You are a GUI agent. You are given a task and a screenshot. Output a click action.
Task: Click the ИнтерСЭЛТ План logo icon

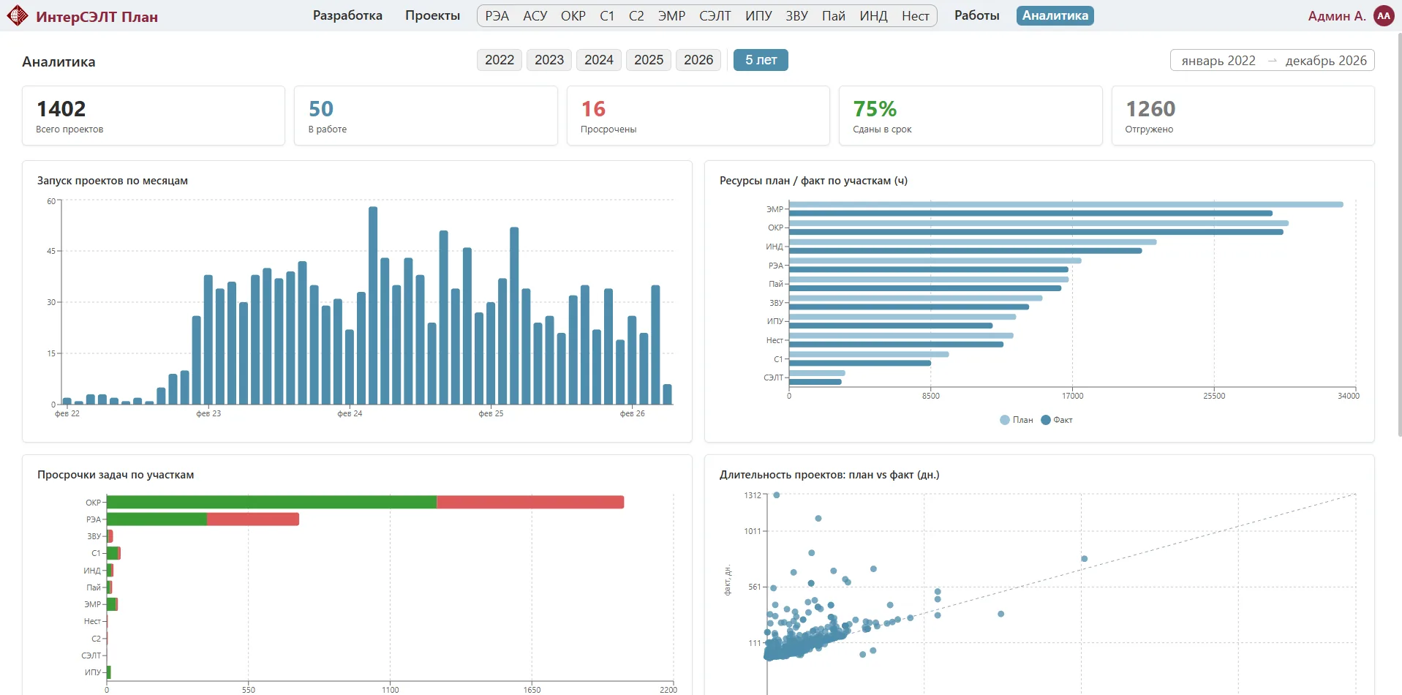coord(18,15)
